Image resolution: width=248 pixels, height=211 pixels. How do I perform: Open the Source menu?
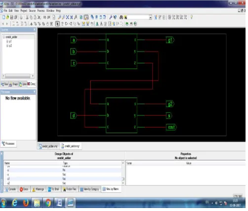tap(32, 10)
